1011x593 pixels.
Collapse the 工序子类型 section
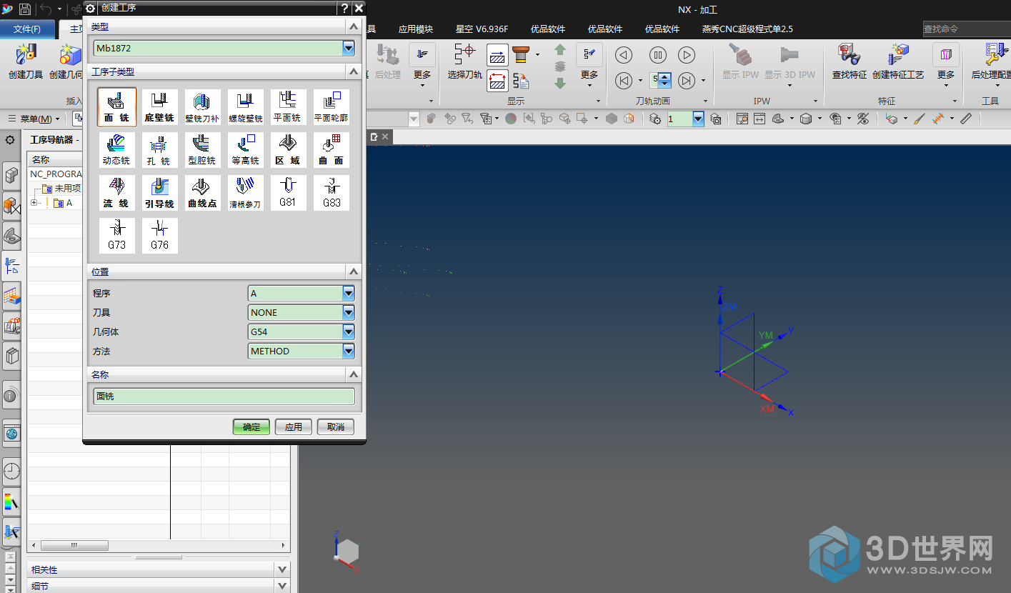pyautogui.click(x=353, y=71)
